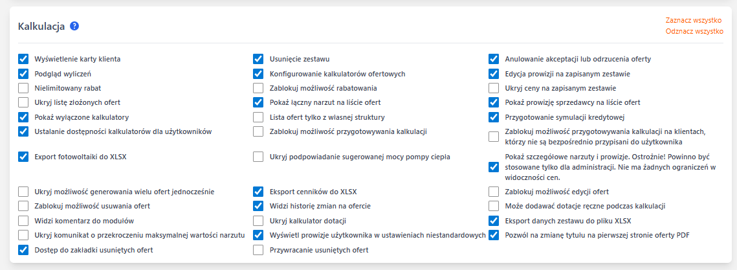
Task: Toggle Konfigurowanie kalkulatorów ofertowych checkbox
Action: [x=258, y=74]
